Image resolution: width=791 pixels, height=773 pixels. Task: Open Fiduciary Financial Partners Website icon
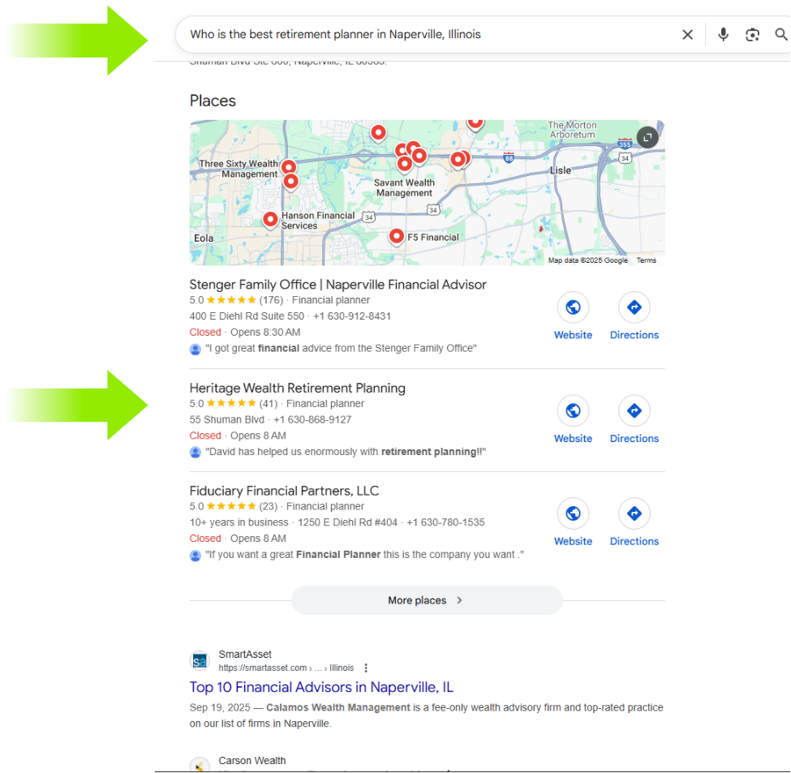click(x=573, y=513)
